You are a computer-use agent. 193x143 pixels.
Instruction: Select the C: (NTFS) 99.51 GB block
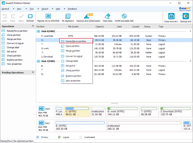77,111
